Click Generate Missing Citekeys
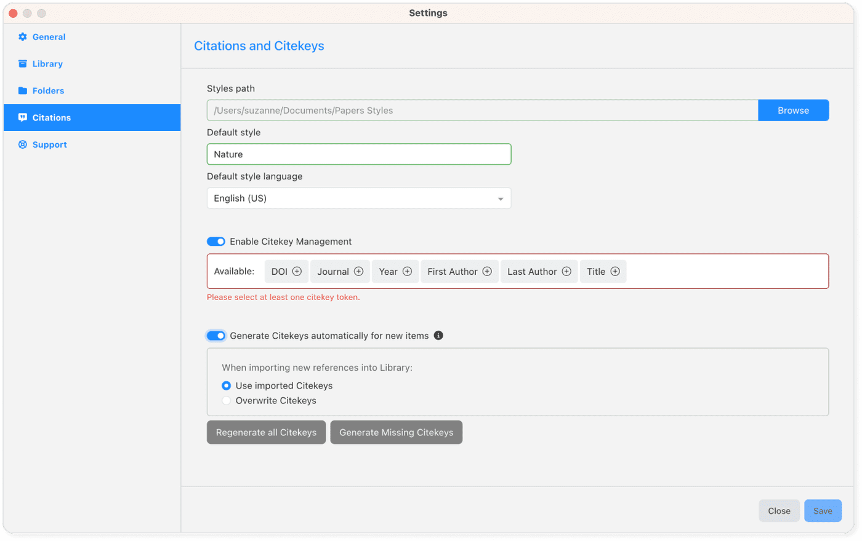 pyautogui.click(x=396, y=432)
